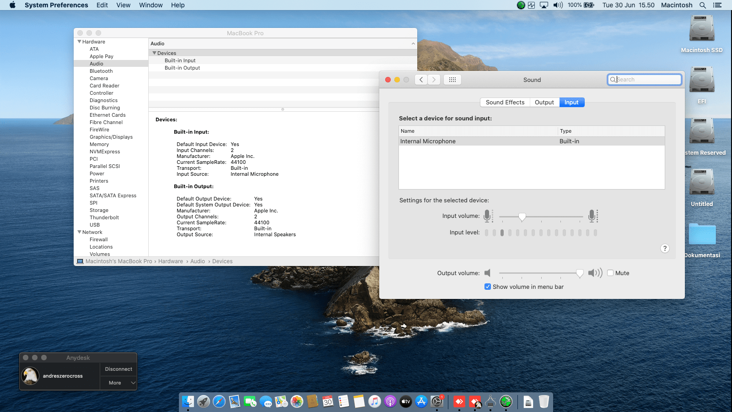Collapse the Devices disclosure triangle

point(154,53)
